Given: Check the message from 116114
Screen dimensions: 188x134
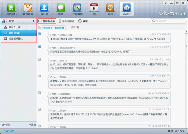Looking at the screenshot, I should pos(39,59).
